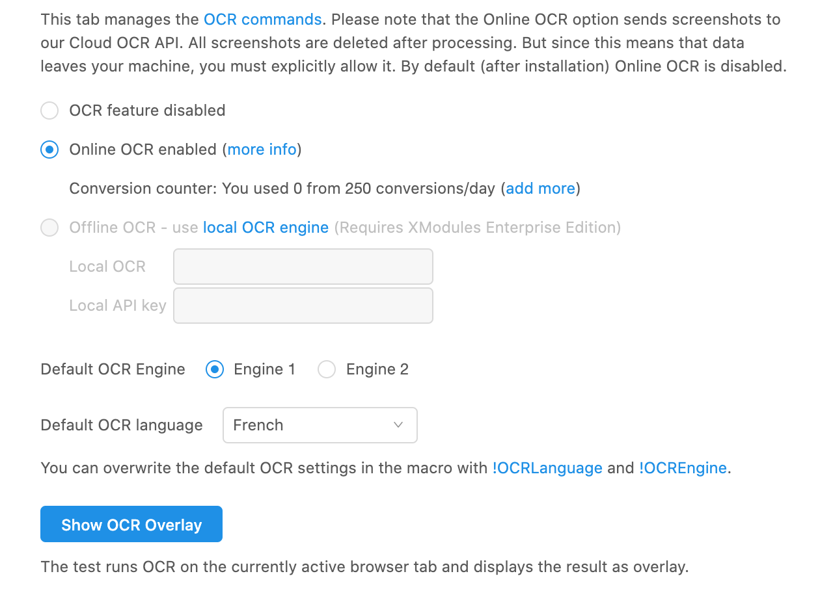Click the Local API key input field
This screenshot has height=602, width=820.
[x=303, y=306]
